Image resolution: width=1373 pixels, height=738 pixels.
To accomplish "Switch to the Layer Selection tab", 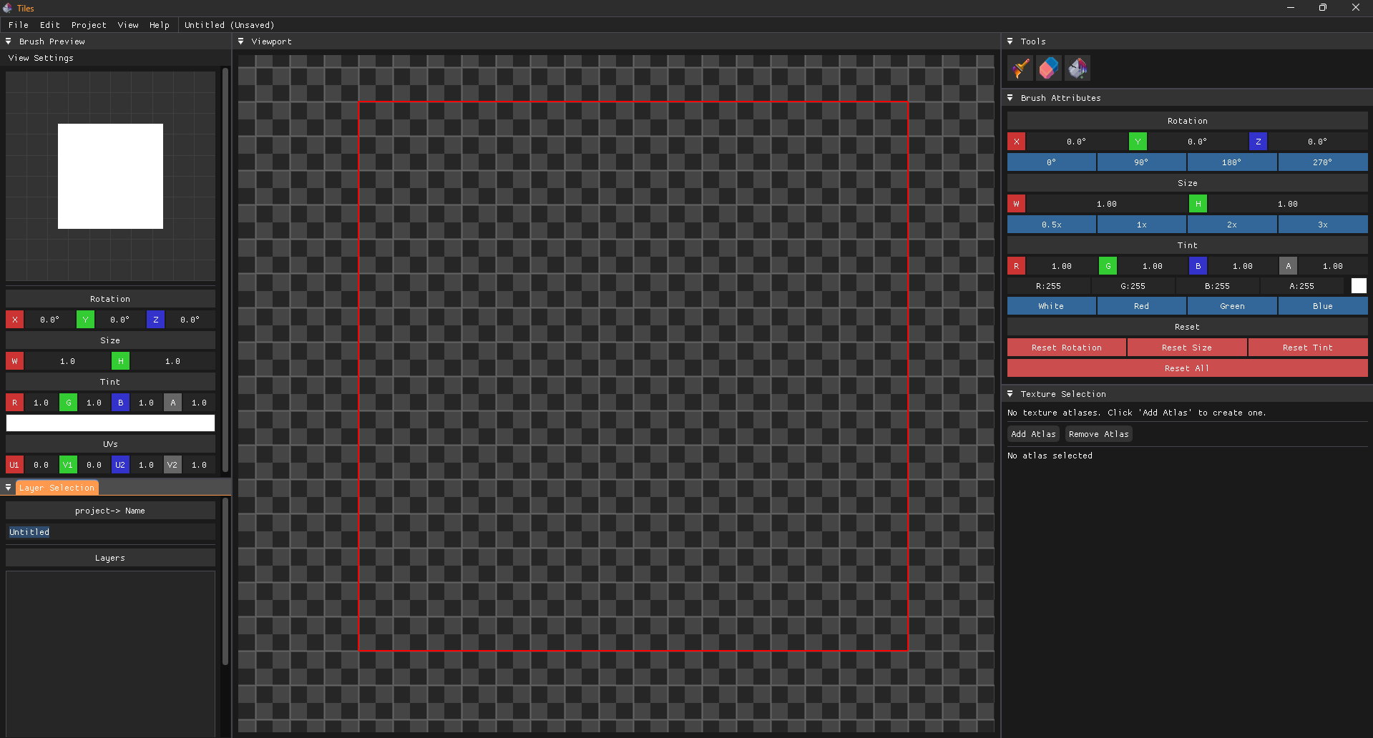I will (57, 487).
